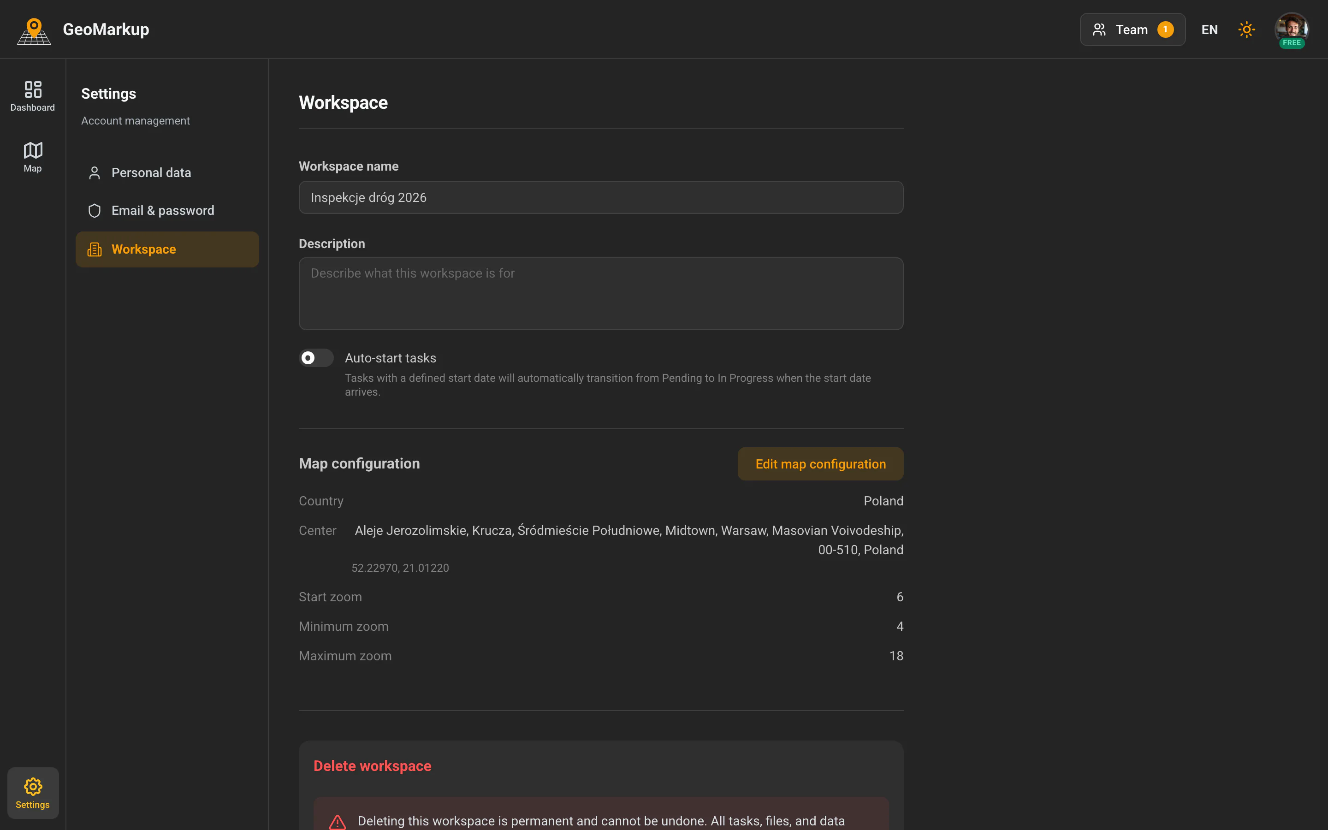Click the Minimum zoom label
Viewport: 1328px width, 830px height.
pos(344,626)
